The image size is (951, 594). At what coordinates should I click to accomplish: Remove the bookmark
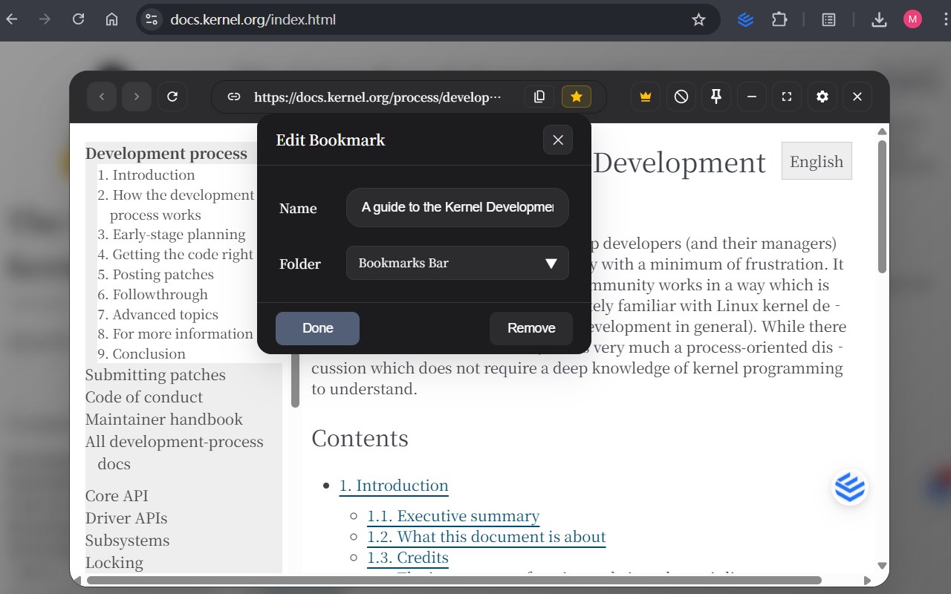point(531,328)
